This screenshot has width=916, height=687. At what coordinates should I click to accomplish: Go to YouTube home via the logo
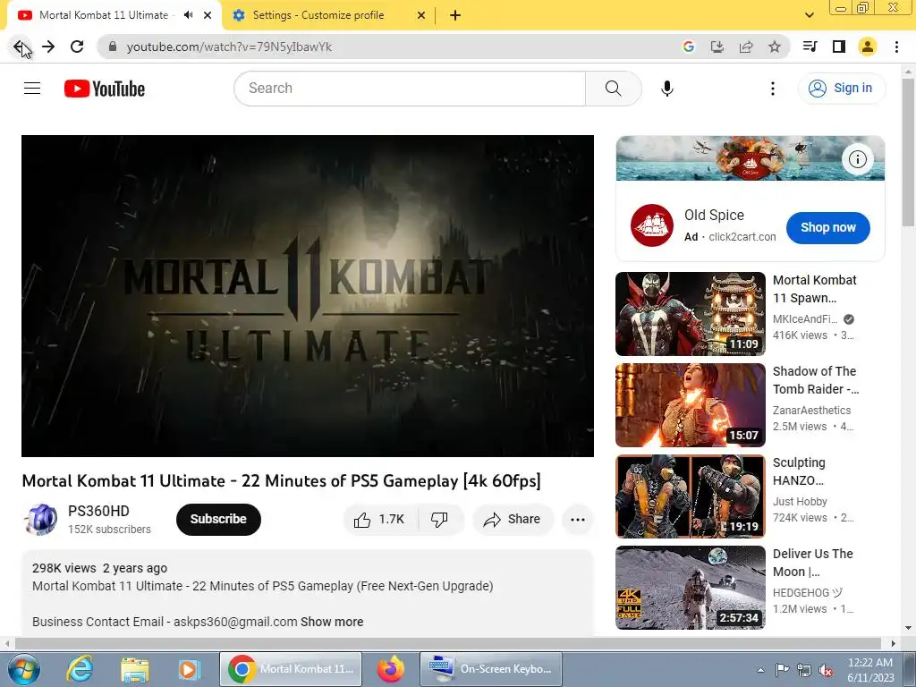(x=105, y=89)
